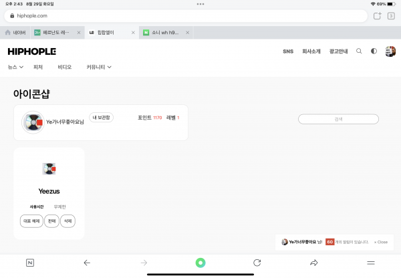Close the 페르난도 tab

[x=79, y=33]
